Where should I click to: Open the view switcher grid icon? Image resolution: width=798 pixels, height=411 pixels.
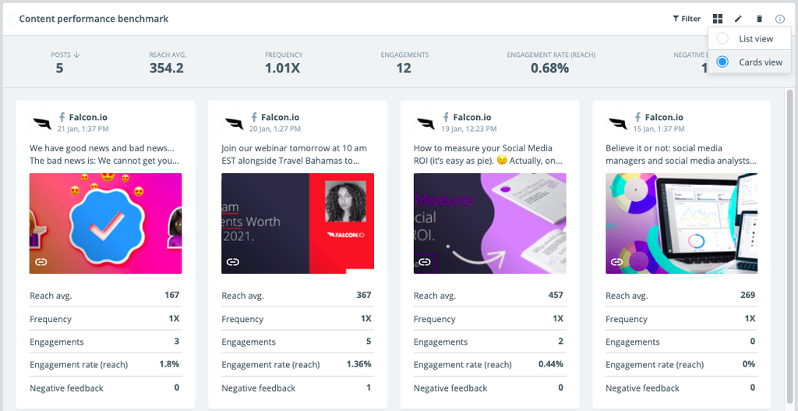(718, 19)
